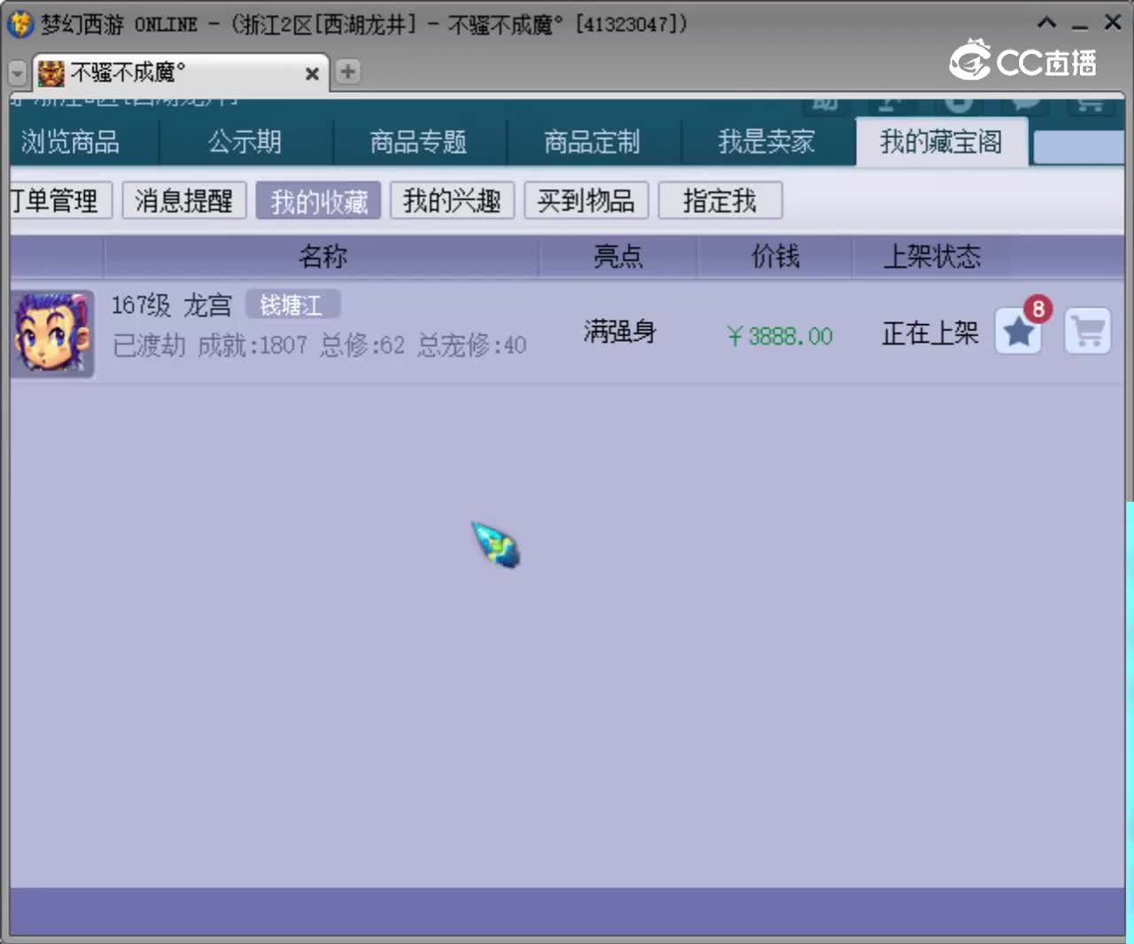The width and height of the screenshot is (1134, 944).
Task: Open the 商品定制 tab
Action: (593, 142)
